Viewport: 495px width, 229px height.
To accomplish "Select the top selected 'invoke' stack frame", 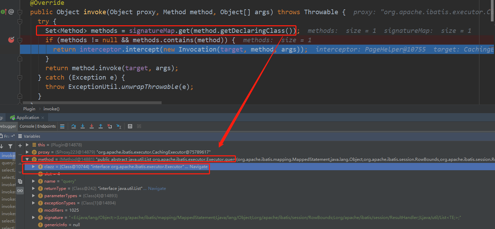I will pyautogui.click(x=8, y=156).
